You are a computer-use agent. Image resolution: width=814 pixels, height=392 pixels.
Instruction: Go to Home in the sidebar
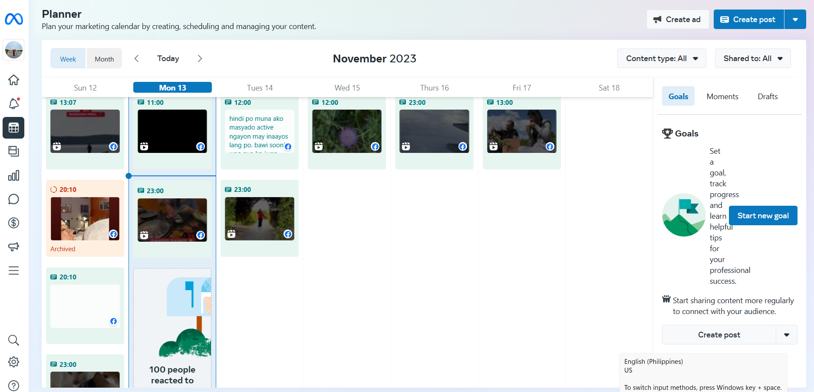pos(14,80)
